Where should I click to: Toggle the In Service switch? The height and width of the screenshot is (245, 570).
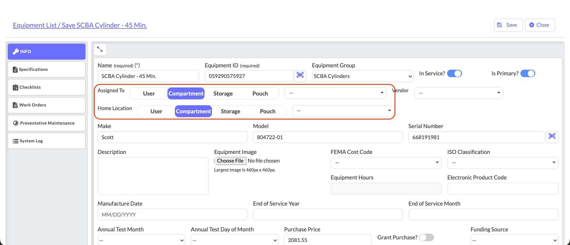[455, 73]
